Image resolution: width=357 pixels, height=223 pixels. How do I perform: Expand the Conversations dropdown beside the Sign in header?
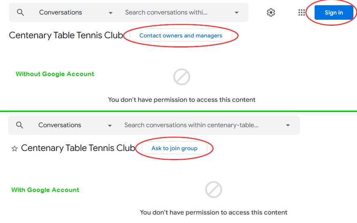[111, 13]
